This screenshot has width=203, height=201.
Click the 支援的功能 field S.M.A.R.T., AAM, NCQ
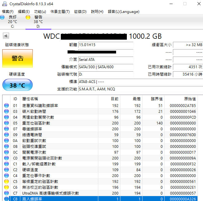coord(141,89)
